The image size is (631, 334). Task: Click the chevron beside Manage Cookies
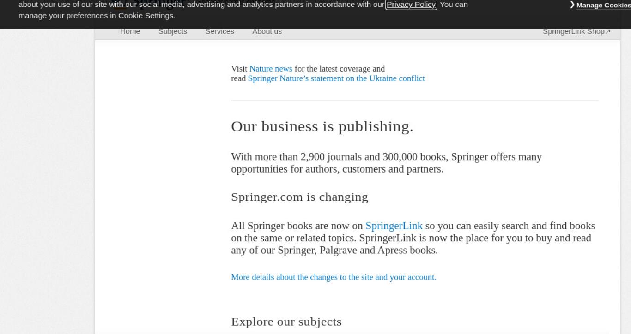coord(572,5)
